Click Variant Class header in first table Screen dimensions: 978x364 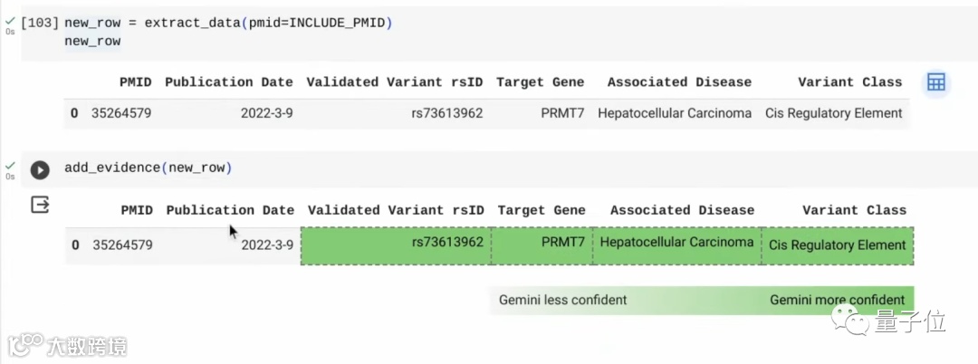(849, 81)
